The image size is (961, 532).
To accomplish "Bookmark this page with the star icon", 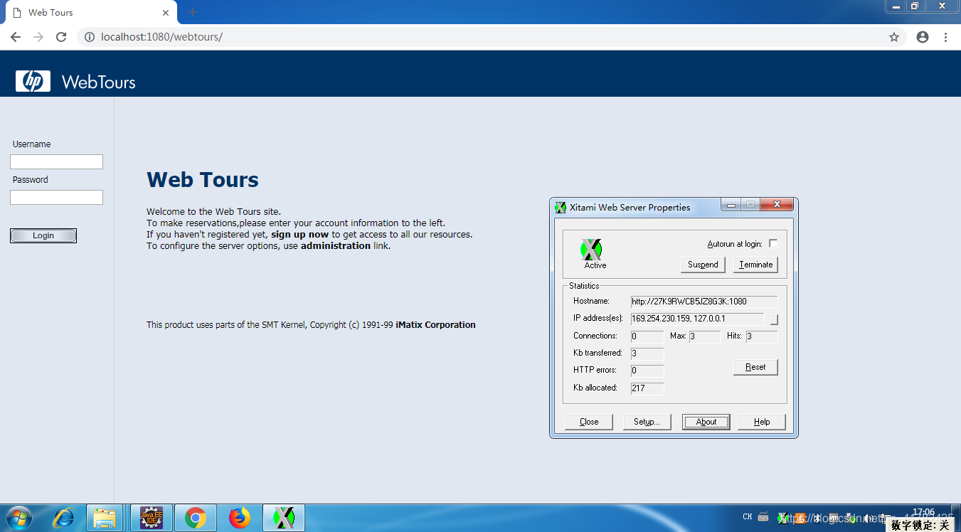I will point(894,37).
